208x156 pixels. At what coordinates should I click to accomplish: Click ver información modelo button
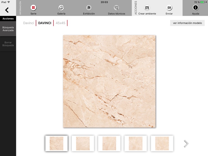(187, 23)
